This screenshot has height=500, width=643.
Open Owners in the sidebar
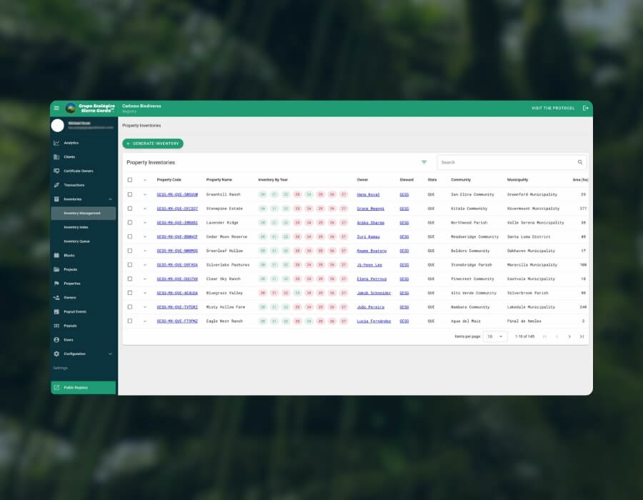click(84, 298)
